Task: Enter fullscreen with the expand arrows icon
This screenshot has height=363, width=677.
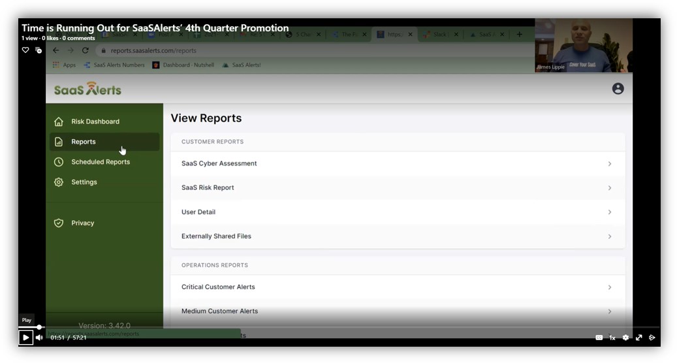Action: (x=639, y=338)
